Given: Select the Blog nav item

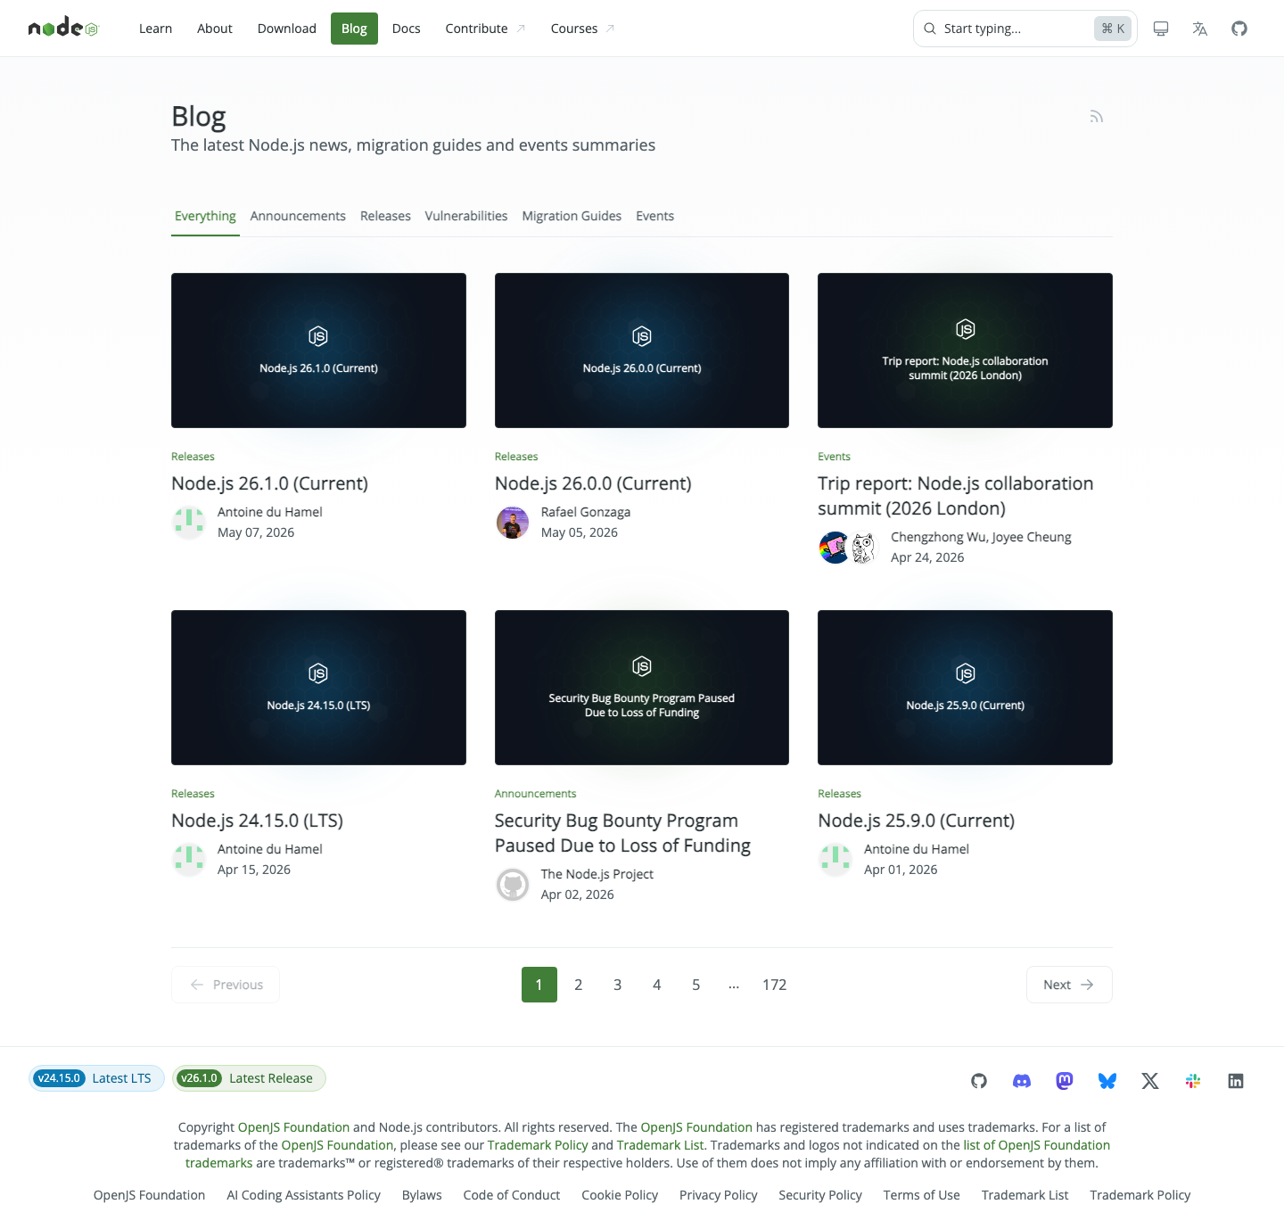Looking at the screenshot, I should (x=354, y=29).
